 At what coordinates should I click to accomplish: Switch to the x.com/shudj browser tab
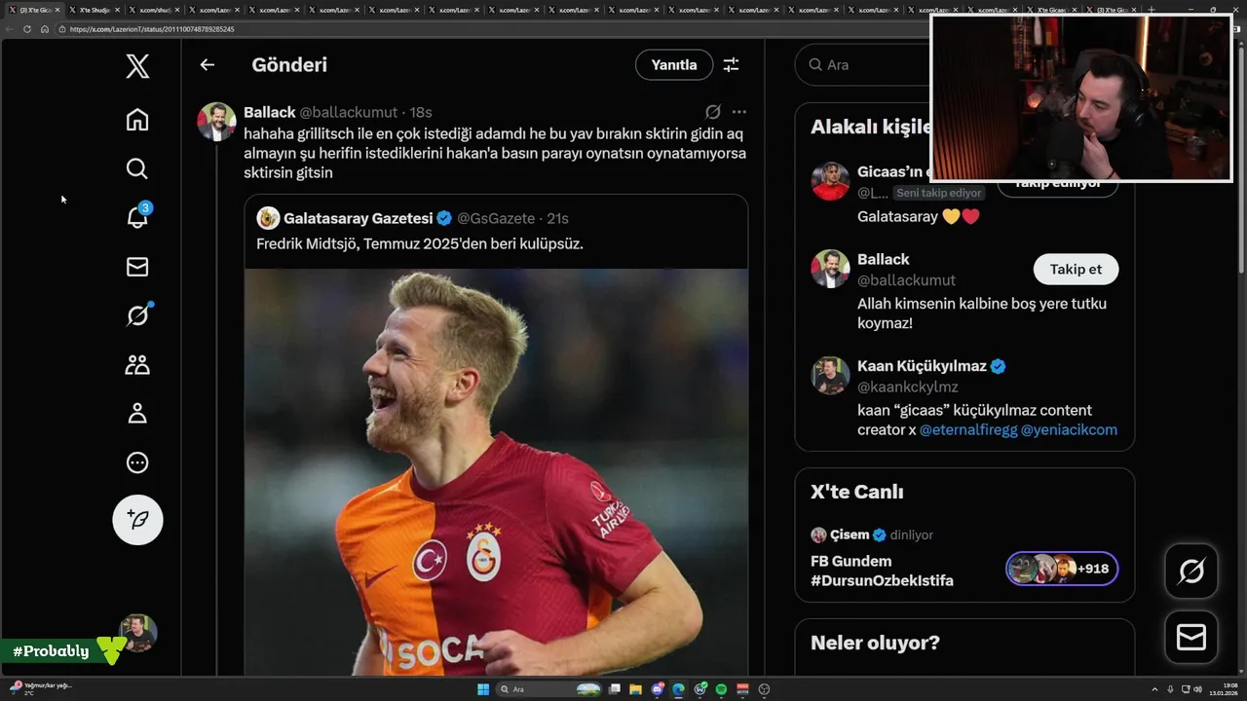click(155, 10)
